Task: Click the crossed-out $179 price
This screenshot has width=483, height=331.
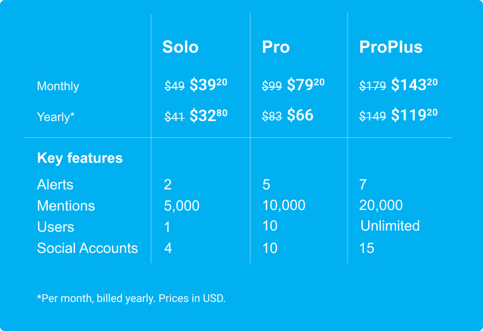Action: pos(373,85)
